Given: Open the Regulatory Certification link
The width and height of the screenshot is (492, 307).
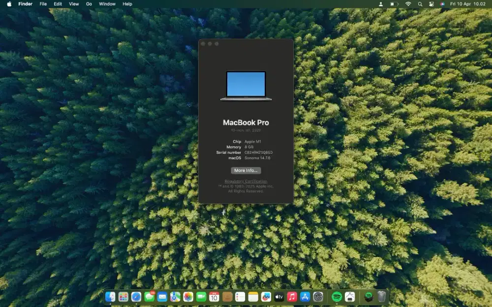Looking at the screenshot, I should point(246,181).
